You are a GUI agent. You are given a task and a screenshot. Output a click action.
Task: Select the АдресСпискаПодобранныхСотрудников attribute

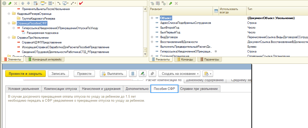(186, 23)
